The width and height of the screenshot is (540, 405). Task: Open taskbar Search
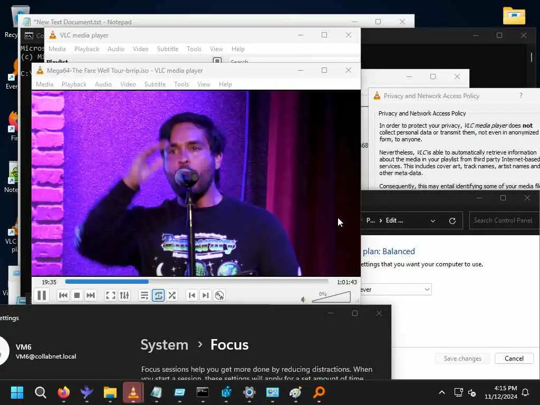[x=40, y=392]
